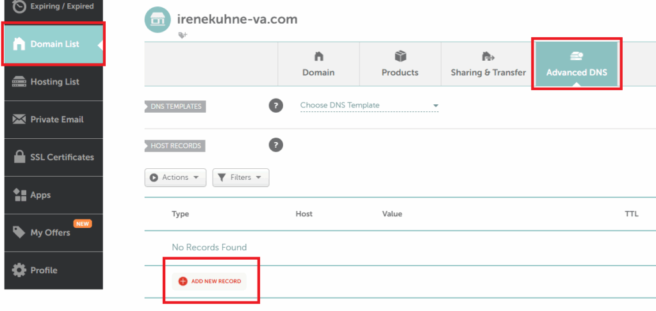656x311 pixels.
Task: Switch to the Products tab
Action: coord(400,64)
